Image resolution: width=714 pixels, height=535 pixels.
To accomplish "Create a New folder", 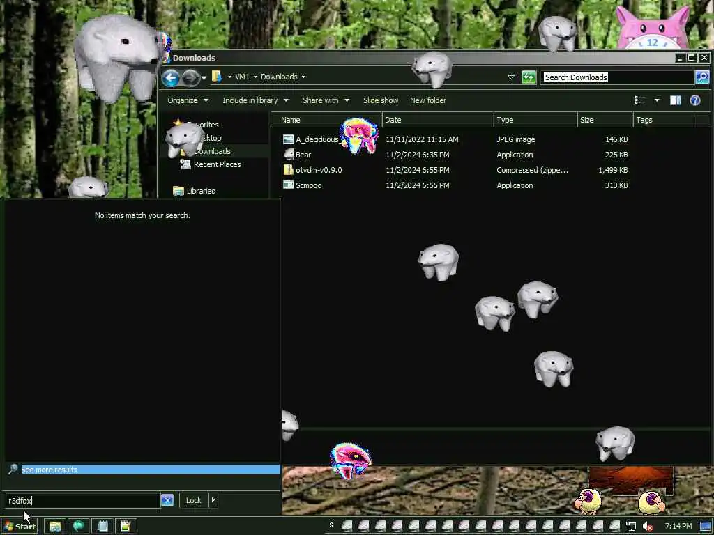I will 428,100.
